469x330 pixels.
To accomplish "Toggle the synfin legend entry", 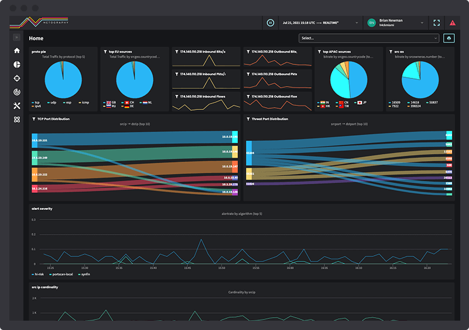I will (84, 274).
